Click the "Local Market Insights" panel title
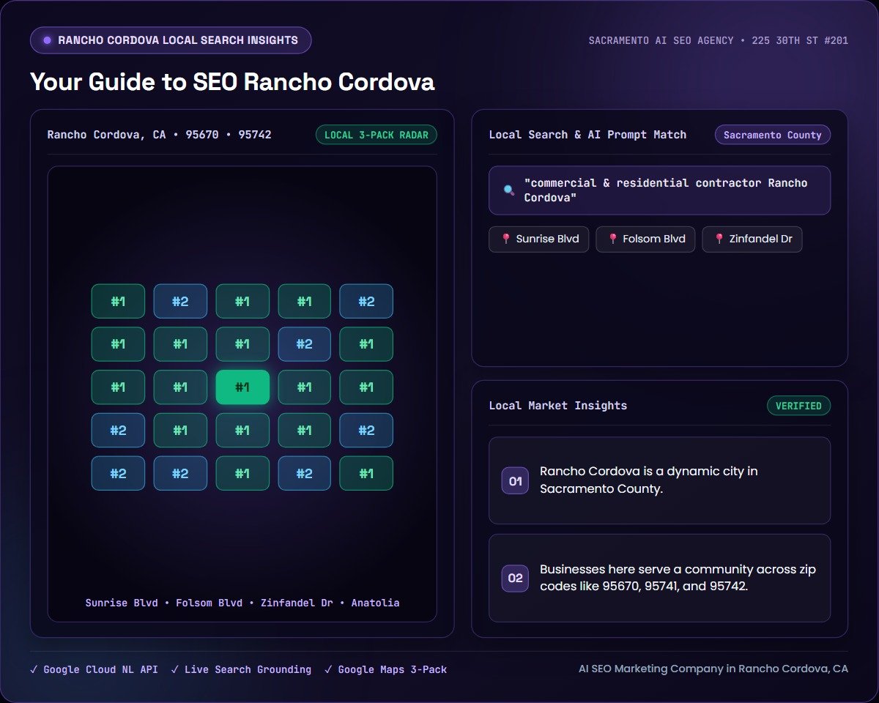 pos(558,406)
